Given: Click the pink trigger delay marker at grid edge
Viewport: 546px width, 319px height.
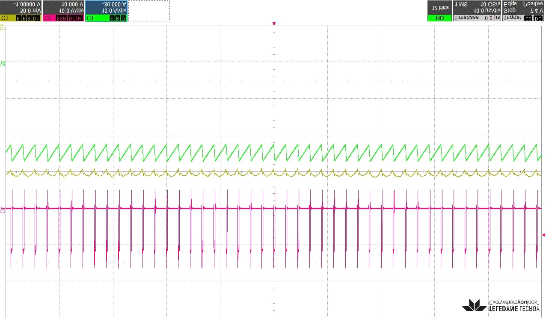Looking at the screenshot, I should click(274, 24).
